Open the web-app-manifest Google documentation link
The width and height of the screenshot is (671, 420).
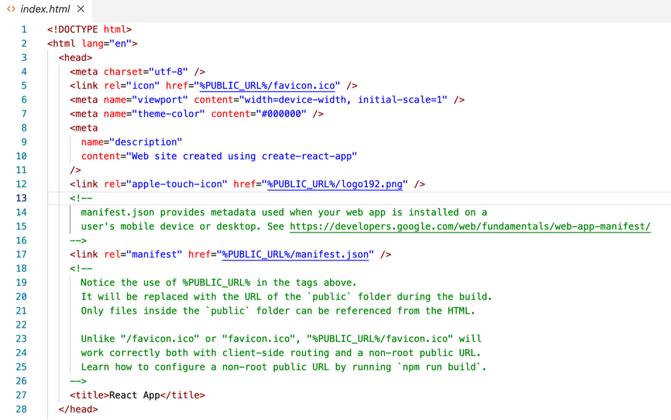tap(470, 226)
